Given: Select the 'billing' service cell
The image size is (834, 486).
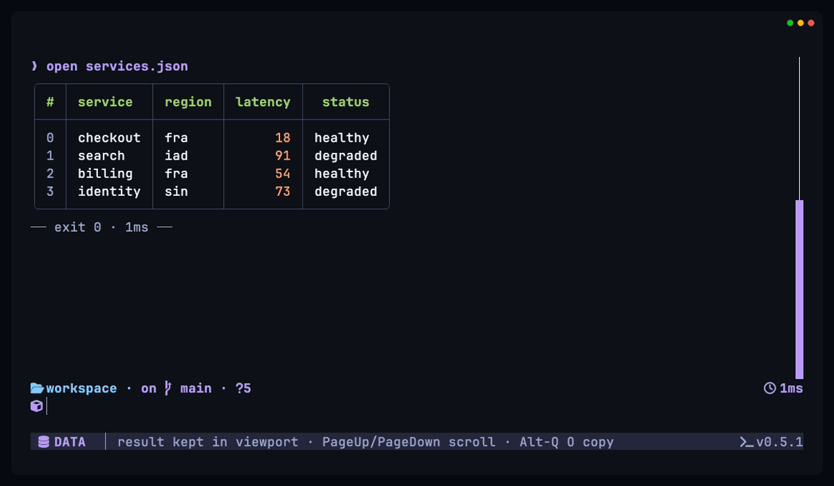Looking at the screenshot, I should pyautogui.click(x=105, y=174).
